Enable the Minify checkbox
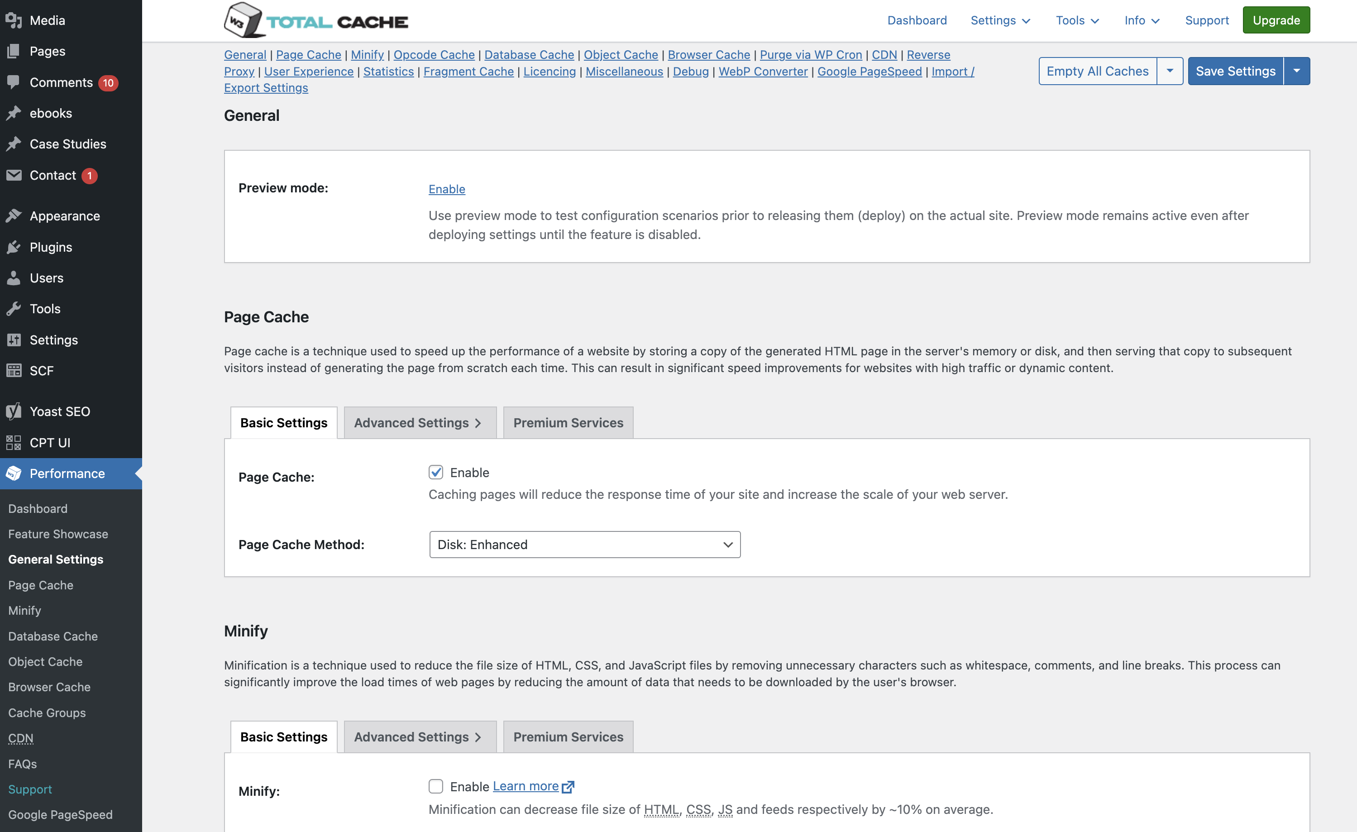The width and height of the screenshot is (1357, 832). point(436,785)
